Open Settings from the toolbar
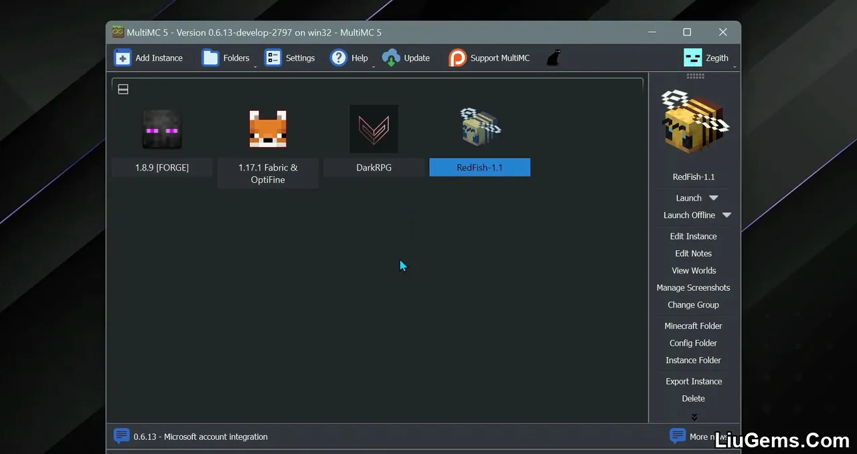This screenshot has height=454, width=857. pyautogui.click(x=289, y=58)
